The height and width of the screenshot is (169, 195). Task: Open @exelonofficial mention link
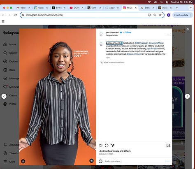pyautogui.click(x=156, y=43)
